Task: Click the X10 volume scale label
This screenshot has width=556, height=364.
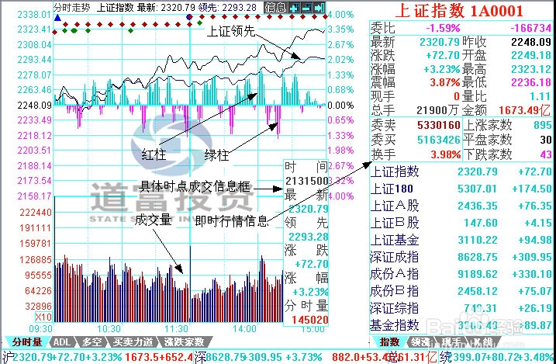Action: [43, 317]
